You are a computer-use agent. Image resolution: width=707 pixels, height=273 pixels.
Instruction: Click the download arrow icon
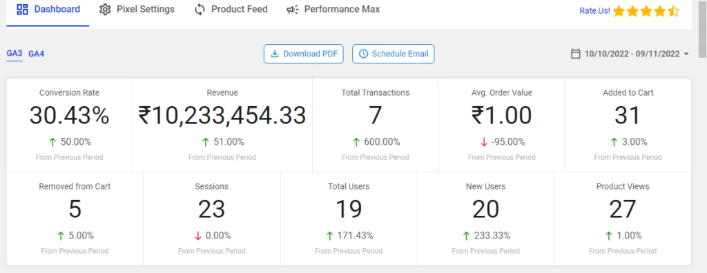[274, 54]
